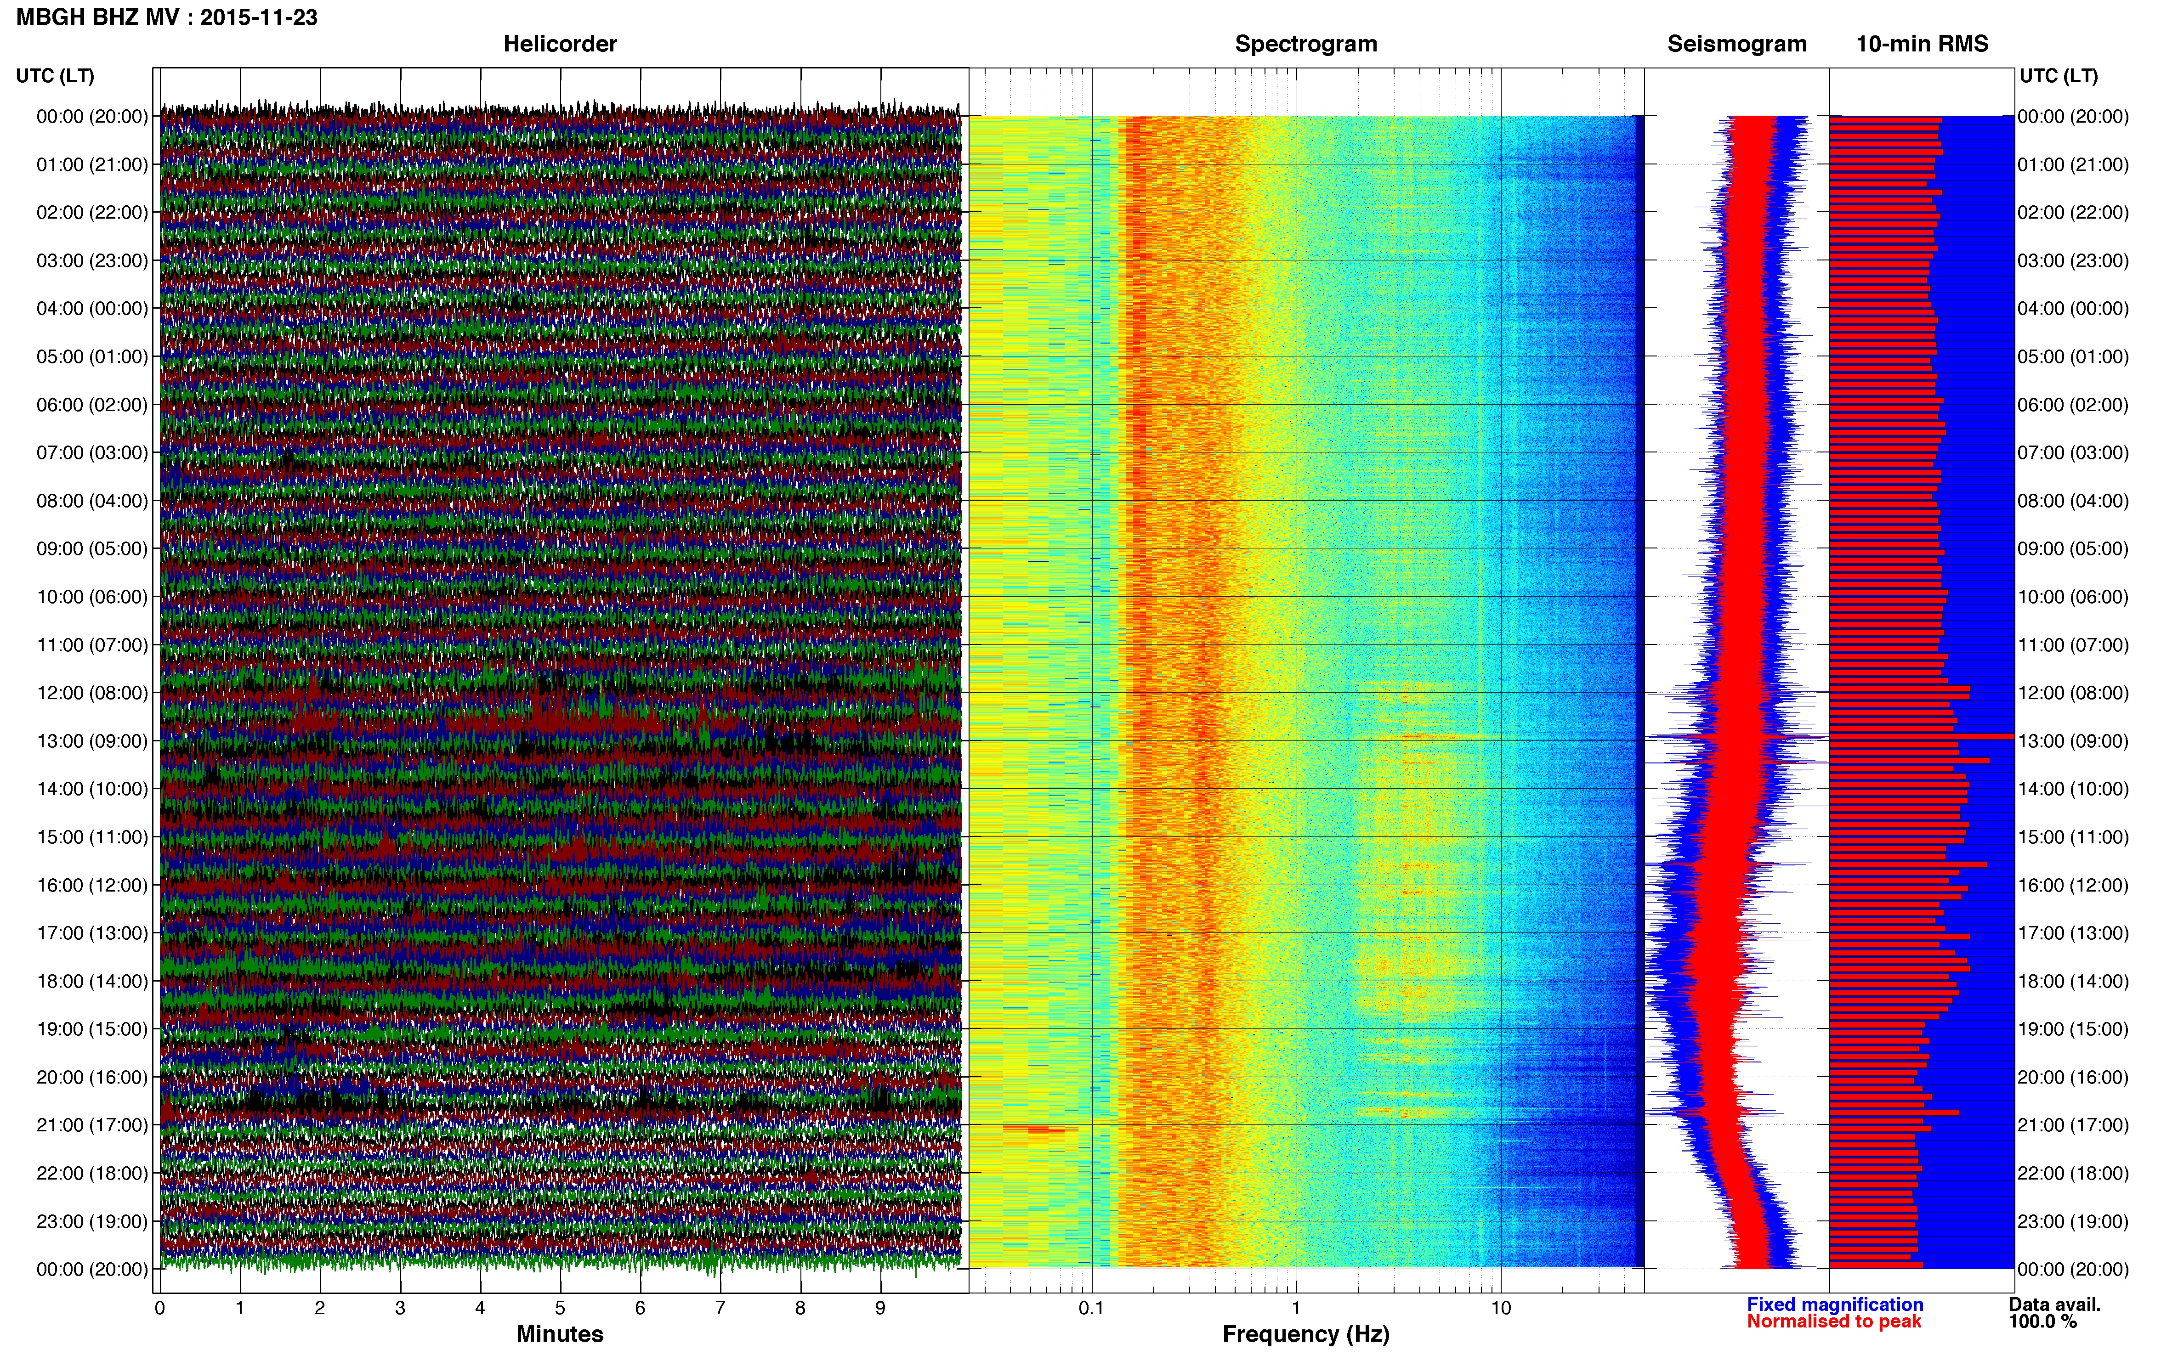Click left time label '18:00 (14:00)'
Viewport: 2178px width, 1361px height.
click(92, 981)
